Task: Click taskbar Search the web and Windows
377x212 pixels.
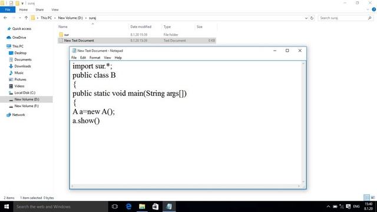Action: [x=61, y=207]
